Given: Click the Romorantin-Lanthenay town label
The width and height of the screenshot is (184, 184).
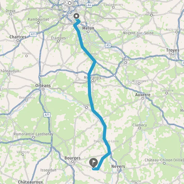Looking at the screenshot, I should pyautogui.click(x=33, y=134).
